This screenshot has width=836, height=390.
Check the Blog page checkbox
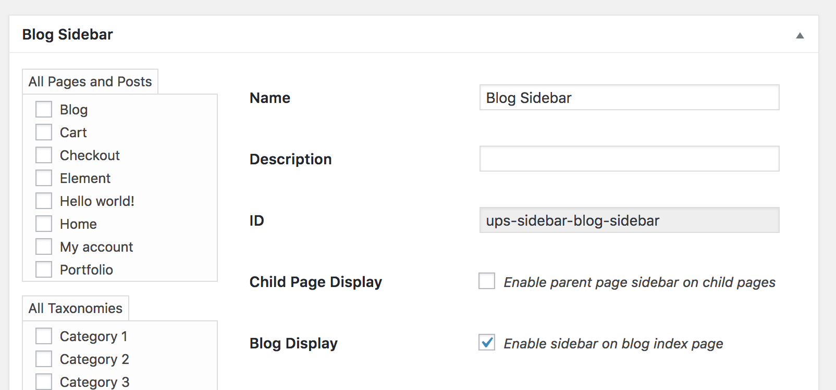click(x=44, y=110)
